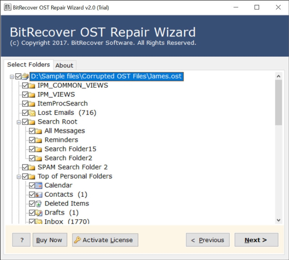
Task: Select the Calendar label
Action: click(x=59, y=185)
